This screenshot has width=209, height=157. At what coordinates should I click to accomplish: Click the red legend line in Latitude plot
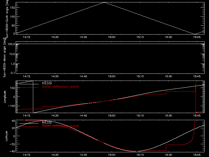29,127
